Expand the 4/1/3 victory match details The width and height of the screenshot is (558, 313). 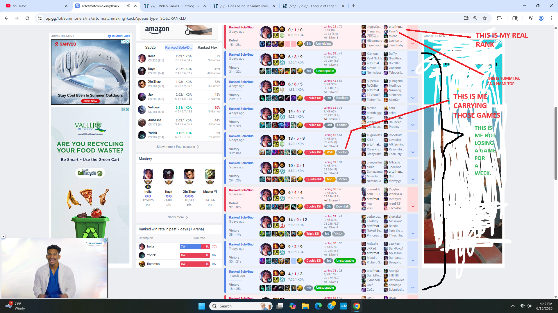413,288
